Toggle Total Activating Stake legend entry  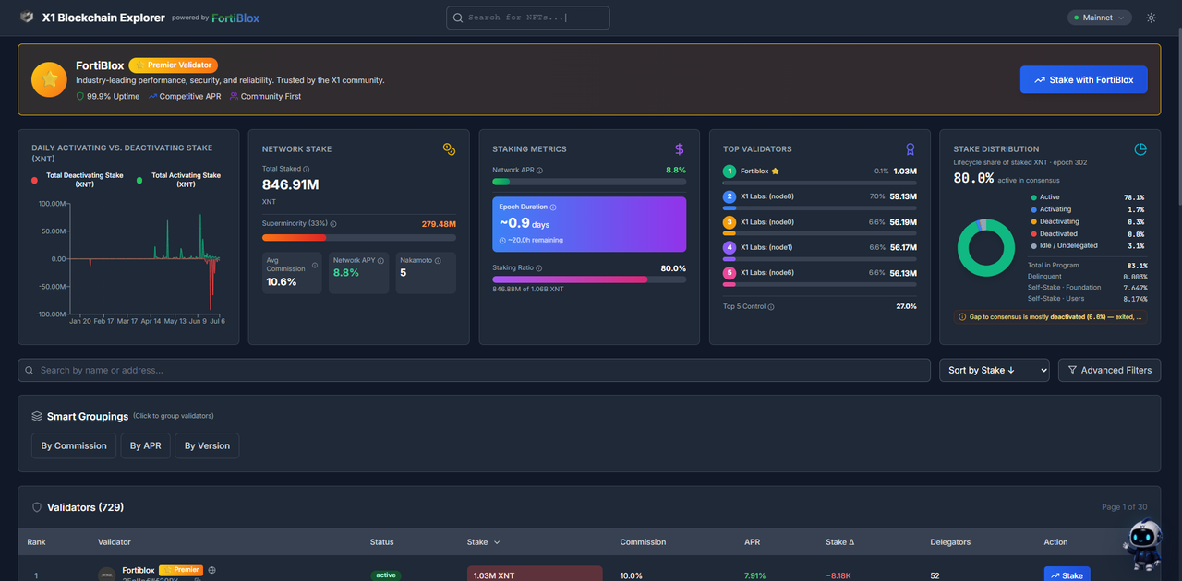[179, 180]
